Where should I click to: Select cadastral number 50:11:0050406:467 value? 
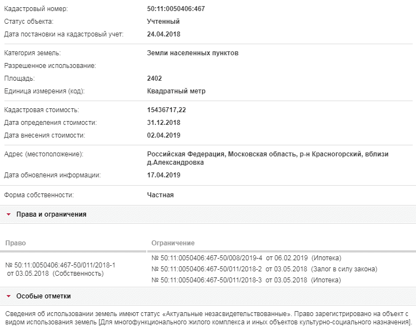click(176, 9)
